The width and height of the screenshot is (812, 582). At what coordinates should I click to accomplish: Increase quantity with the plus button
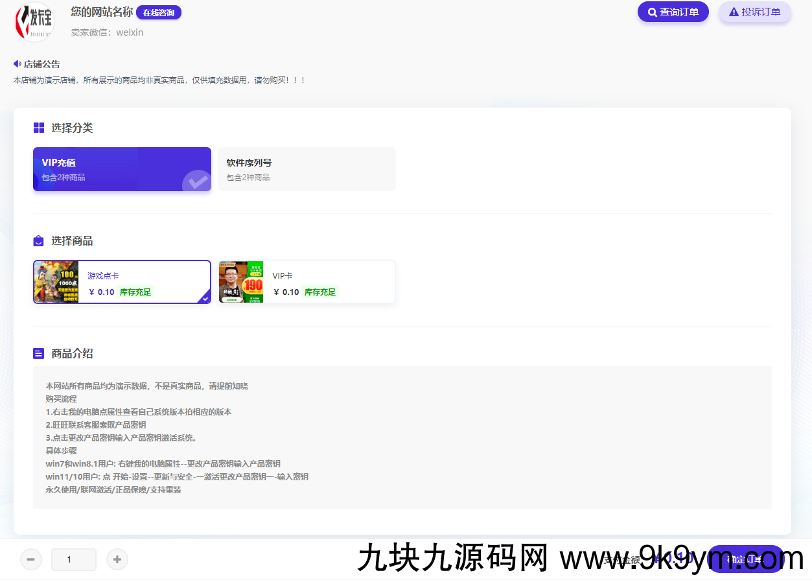[117, 559]
